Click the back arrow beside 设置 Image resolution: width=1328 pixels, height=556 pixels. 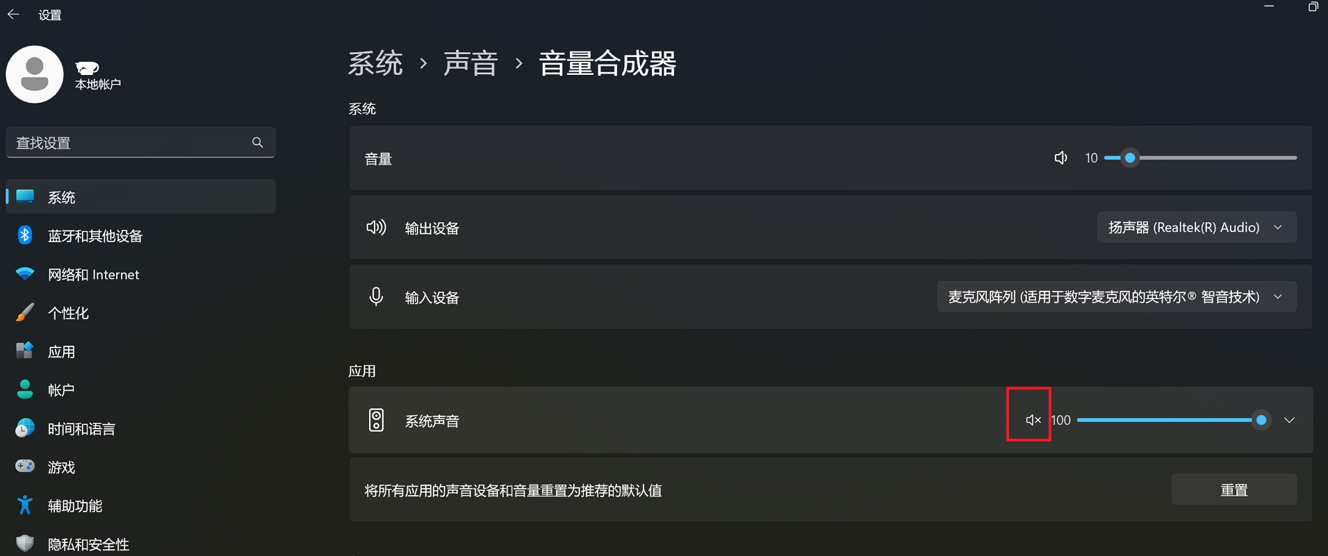point(13,15)
